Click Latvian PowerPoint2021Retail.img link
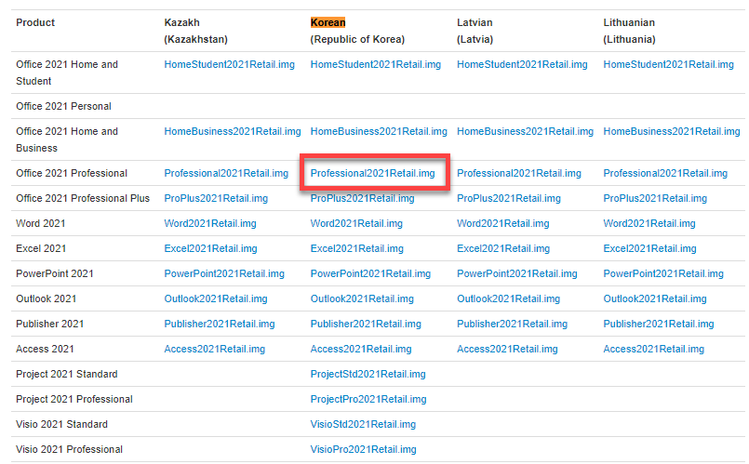The height and width of the screenshot is (464, 749). tap(516, 273)
